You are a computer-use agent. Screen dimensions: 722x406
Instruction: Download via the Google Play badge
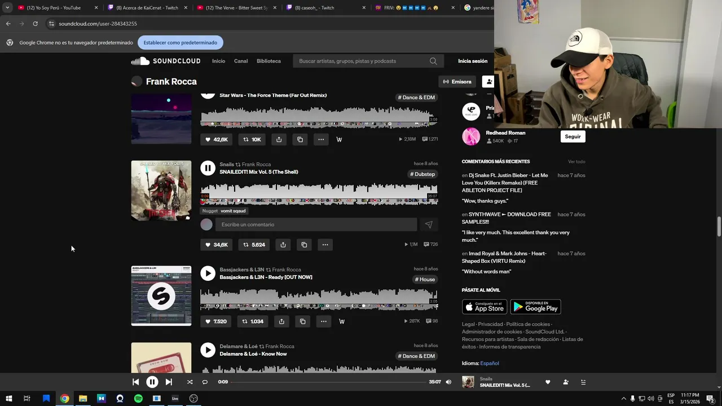click(535, 307)
